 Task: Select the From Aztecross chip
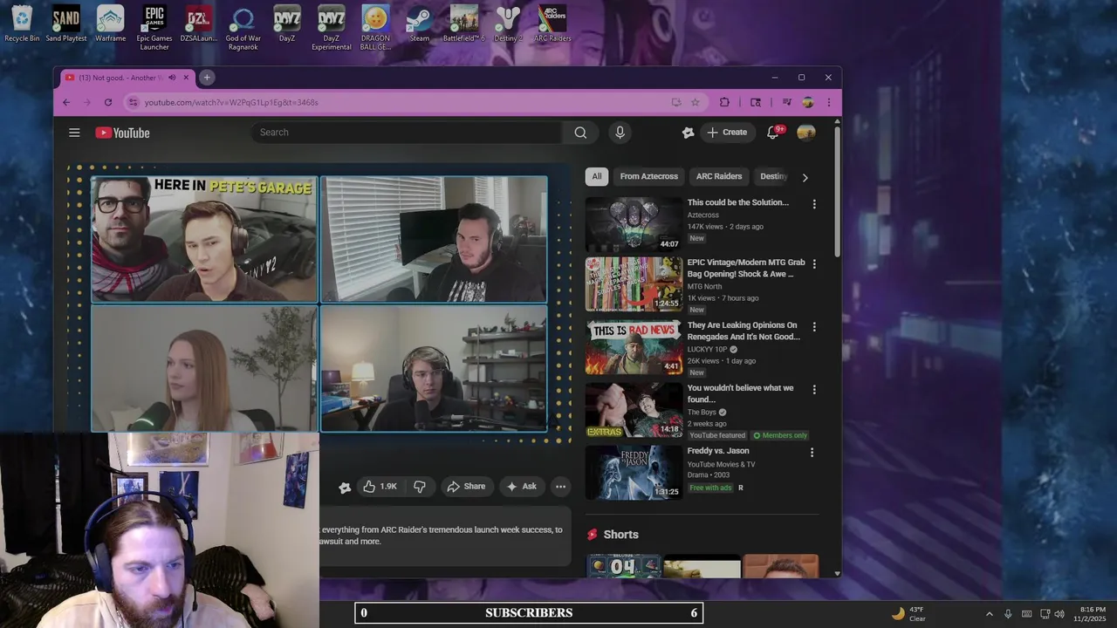coord(649,176)
